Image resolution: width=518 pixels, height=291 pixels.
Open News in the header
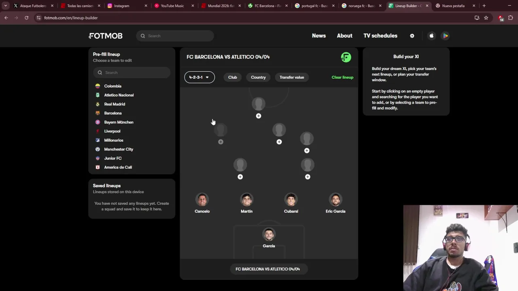319,36
